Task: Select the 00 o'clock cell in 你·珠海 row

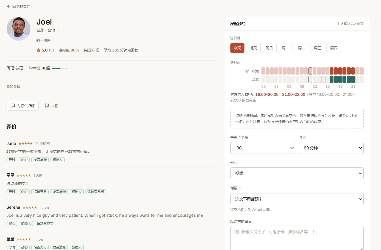Action: point(263,71)
